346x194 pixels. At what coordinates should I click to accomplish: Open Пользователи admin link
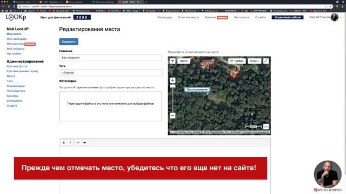16,91
